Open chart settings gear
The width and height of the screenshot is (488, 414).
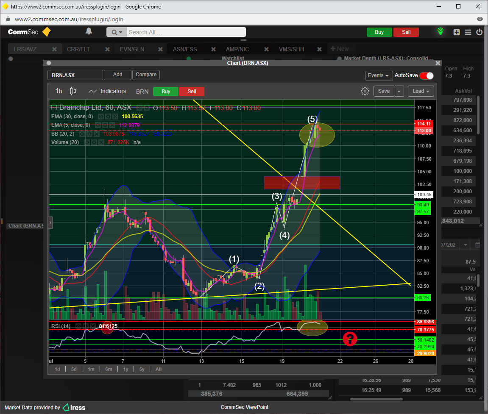[365, 91]
